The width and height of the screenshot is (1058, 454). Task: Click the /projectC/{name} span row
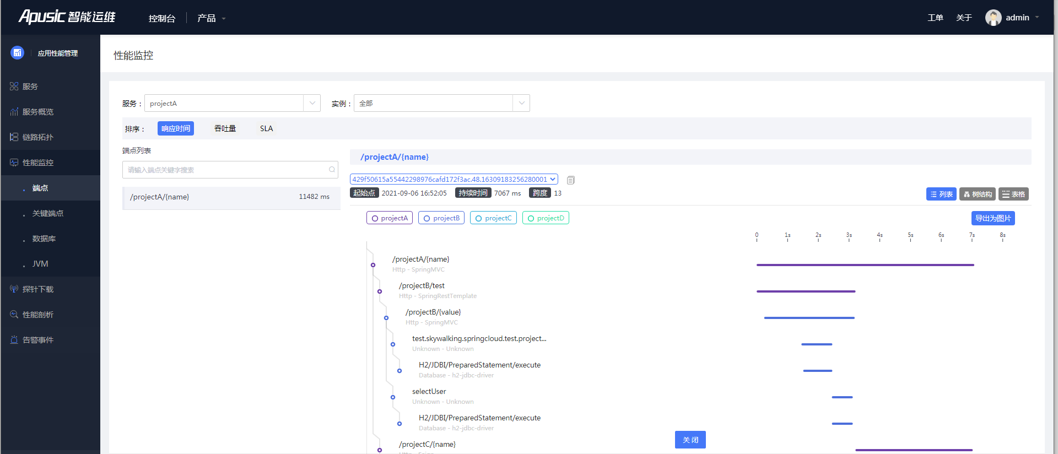tap(427, 445)
